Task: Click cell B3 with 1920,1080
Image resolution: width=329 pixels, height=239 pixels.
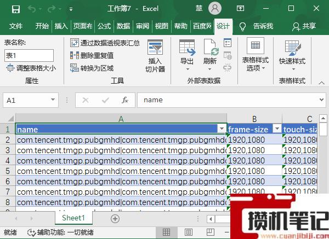Action: pos(254,150)
